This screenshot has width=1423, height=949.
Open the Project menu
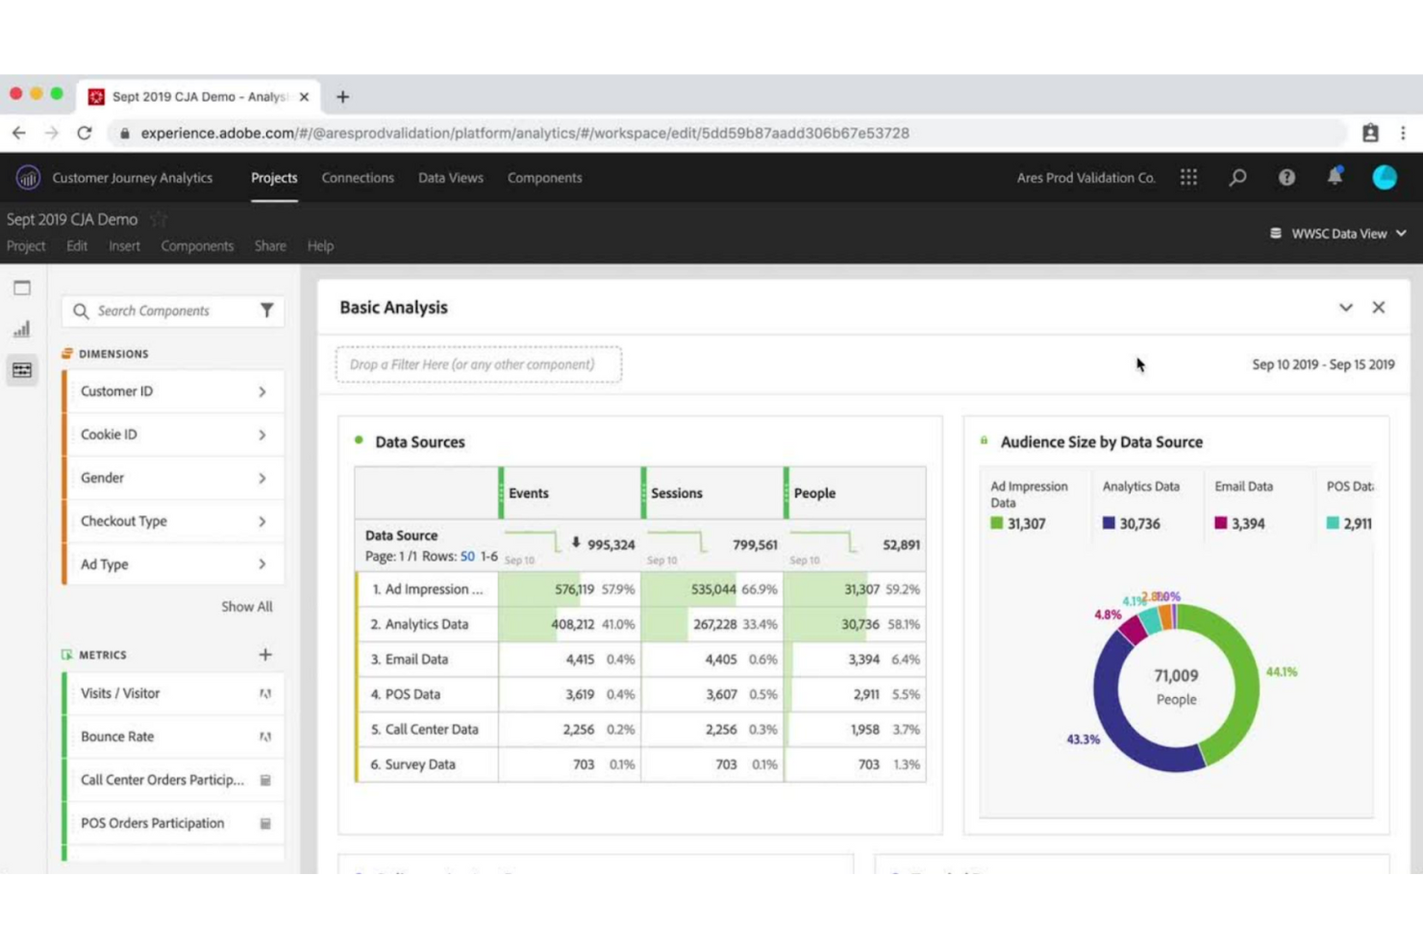[x=26, y=246]
